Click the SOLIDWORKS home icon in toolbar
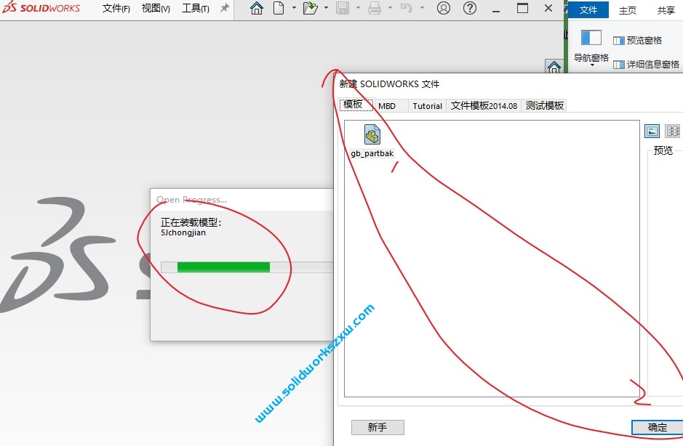This screenshot has height=446, width=683. [x=257, y=9]
